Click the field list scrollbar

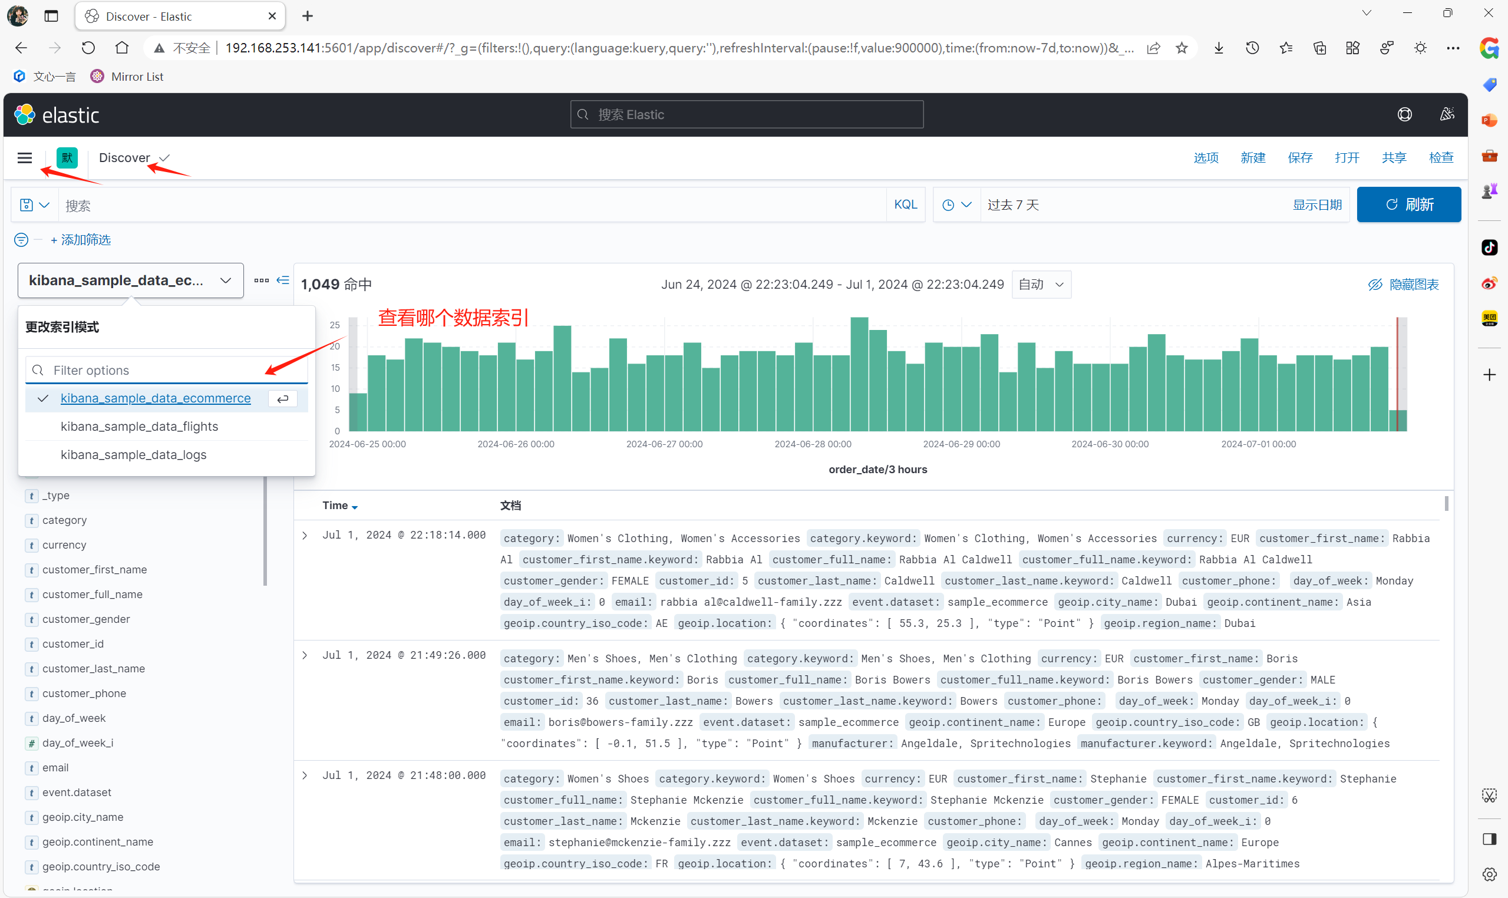pyautogui.click(x=265, y=531)
